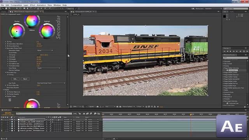Viewport: 249px width, 140px height.
Task: Toggle visibility eye of layer 5
Action: 2,128
